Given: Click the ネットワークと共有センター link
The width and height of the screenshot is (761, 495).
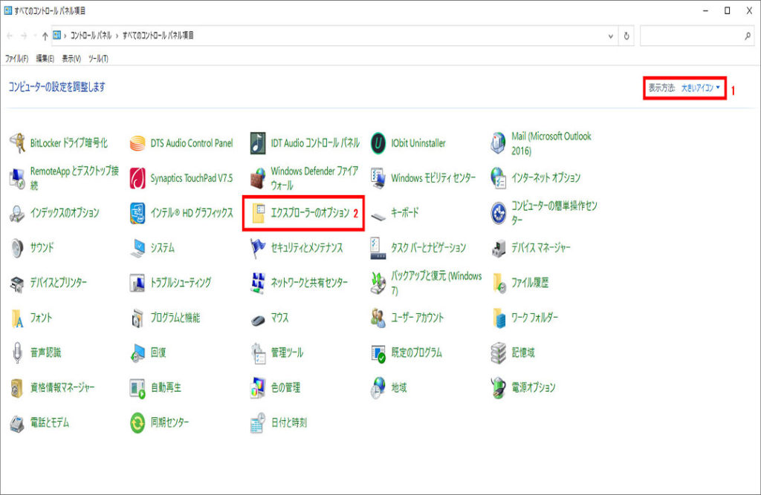Looking at the screenshot, I should (308, 283).
